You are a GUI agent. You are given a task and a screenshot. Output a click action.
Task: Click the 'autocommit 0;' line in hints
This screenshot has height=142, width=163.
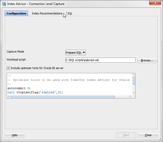pos(19,88)
